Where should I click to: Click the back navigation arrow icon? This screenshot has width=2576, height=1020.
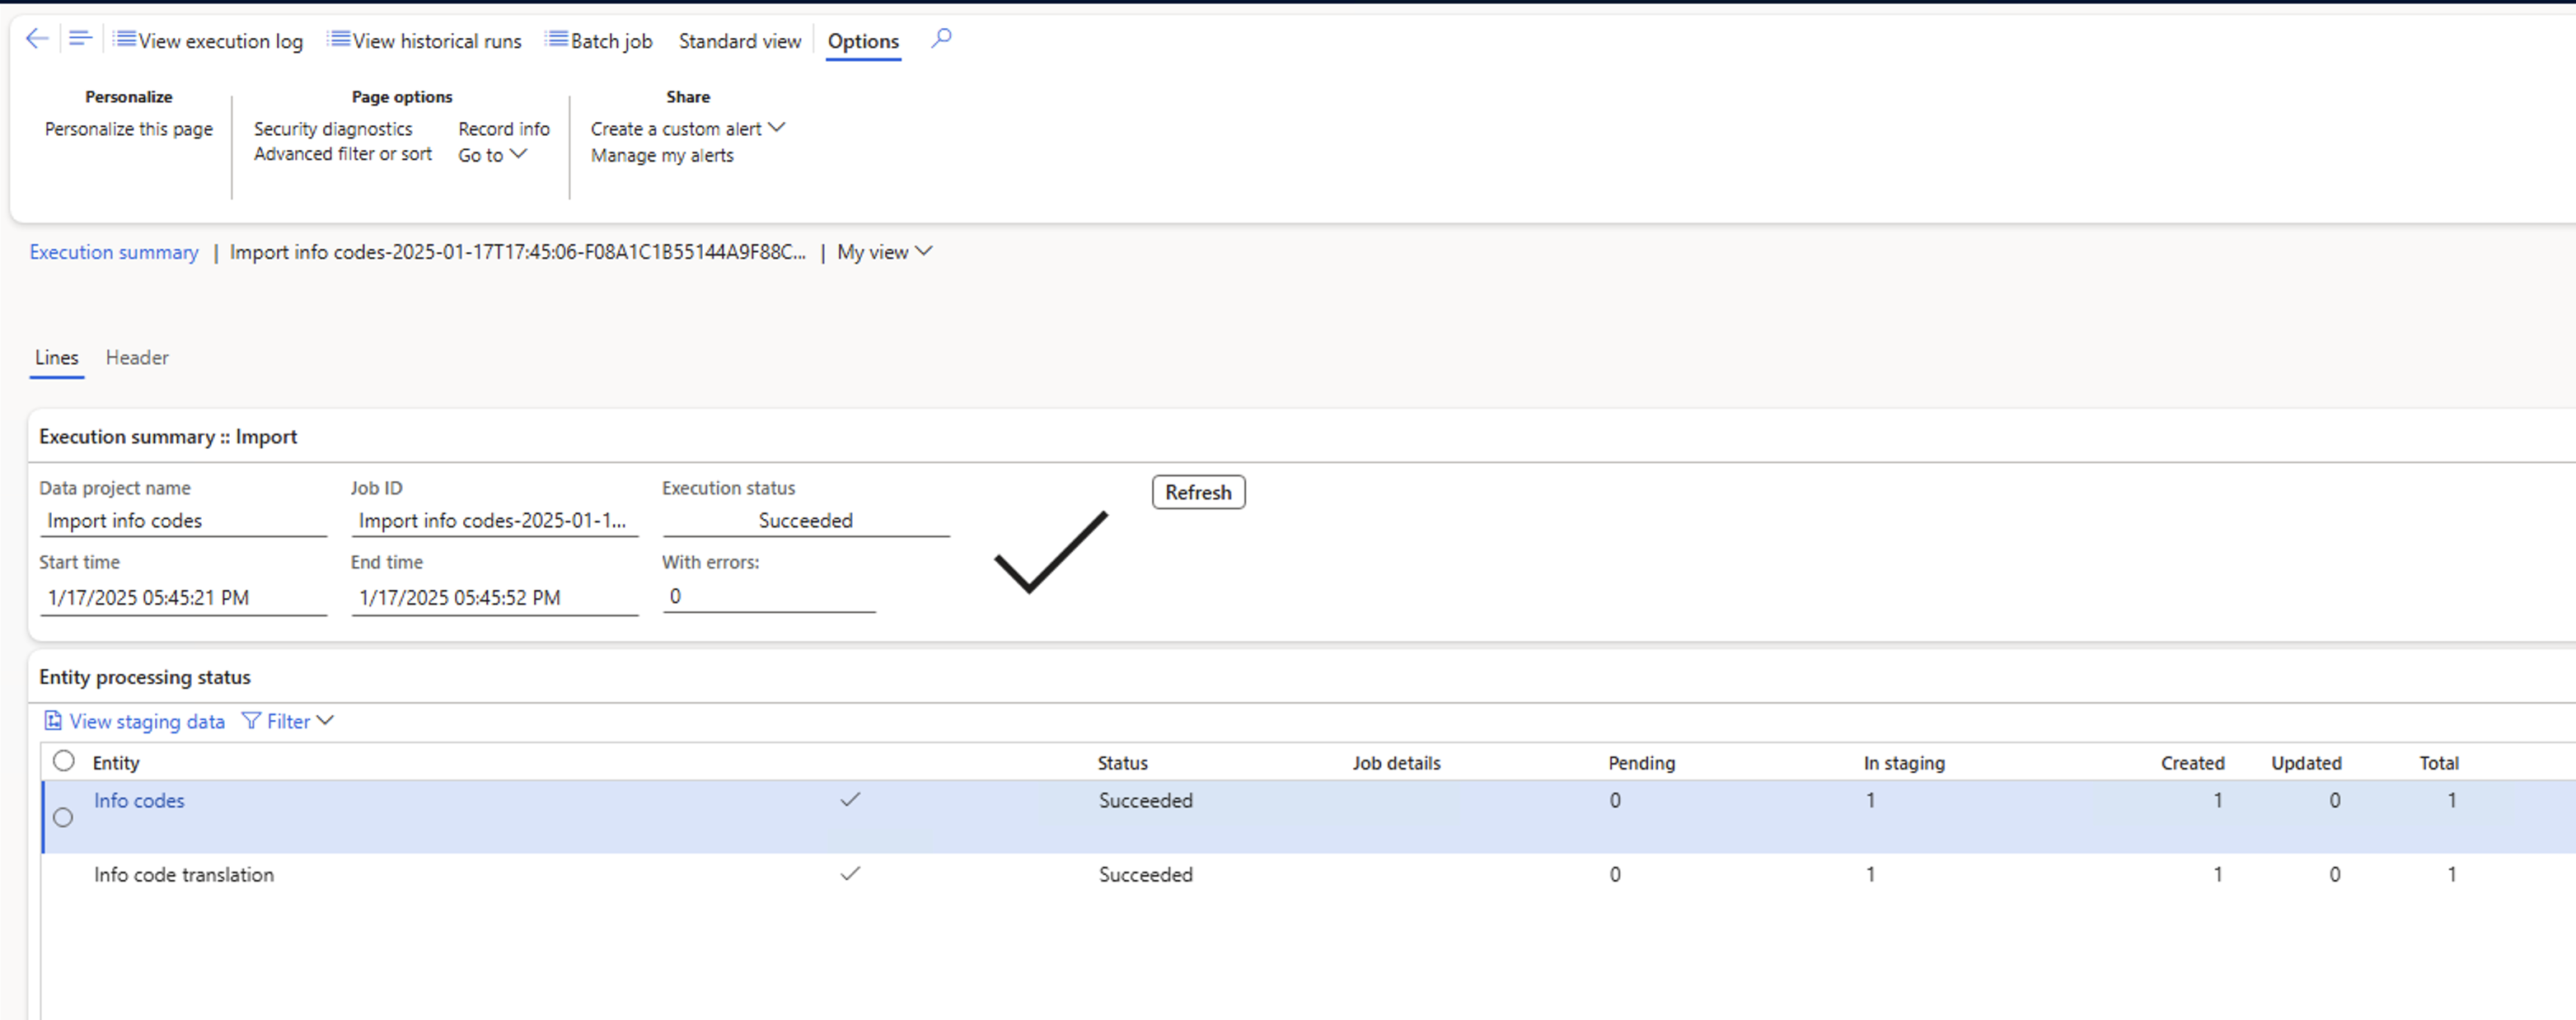click(36, 38)
